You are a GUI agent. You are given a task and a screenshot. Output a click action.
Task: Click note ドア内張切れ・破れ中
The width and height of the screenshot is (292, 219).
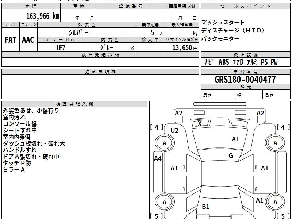pos(31,157)
